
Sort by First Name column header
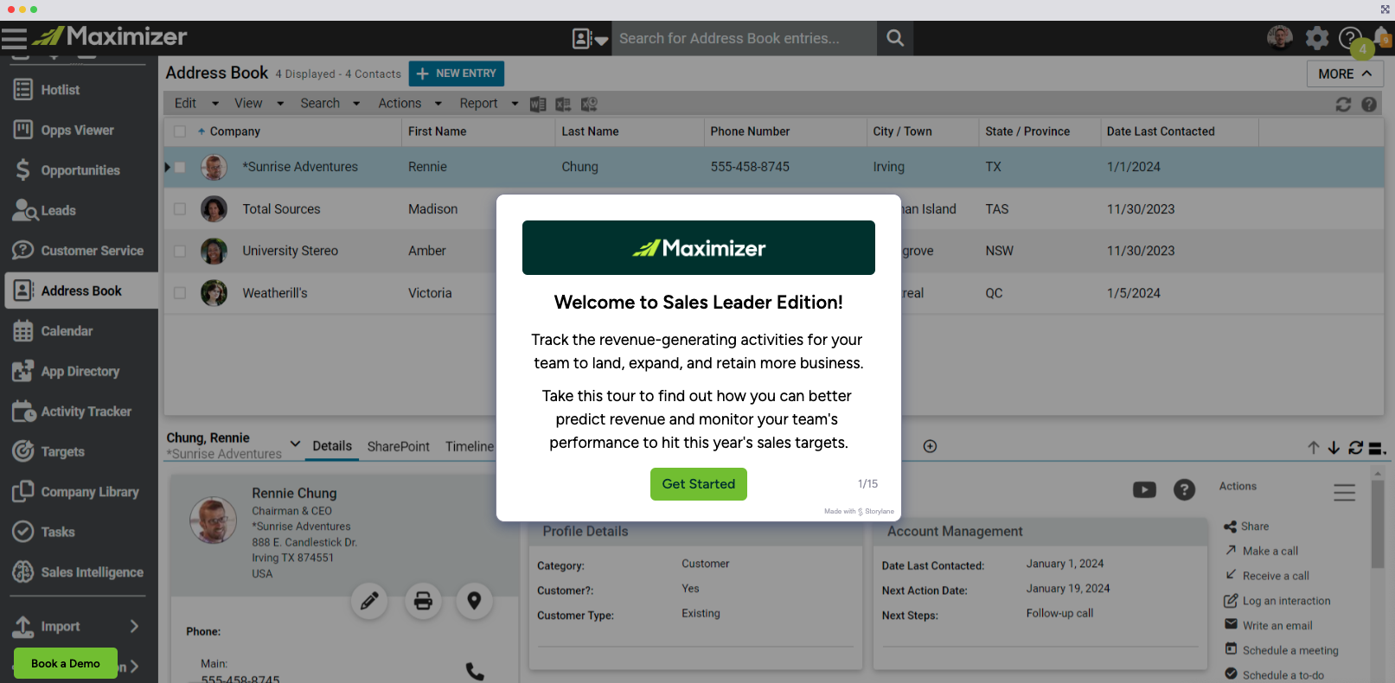437,131
